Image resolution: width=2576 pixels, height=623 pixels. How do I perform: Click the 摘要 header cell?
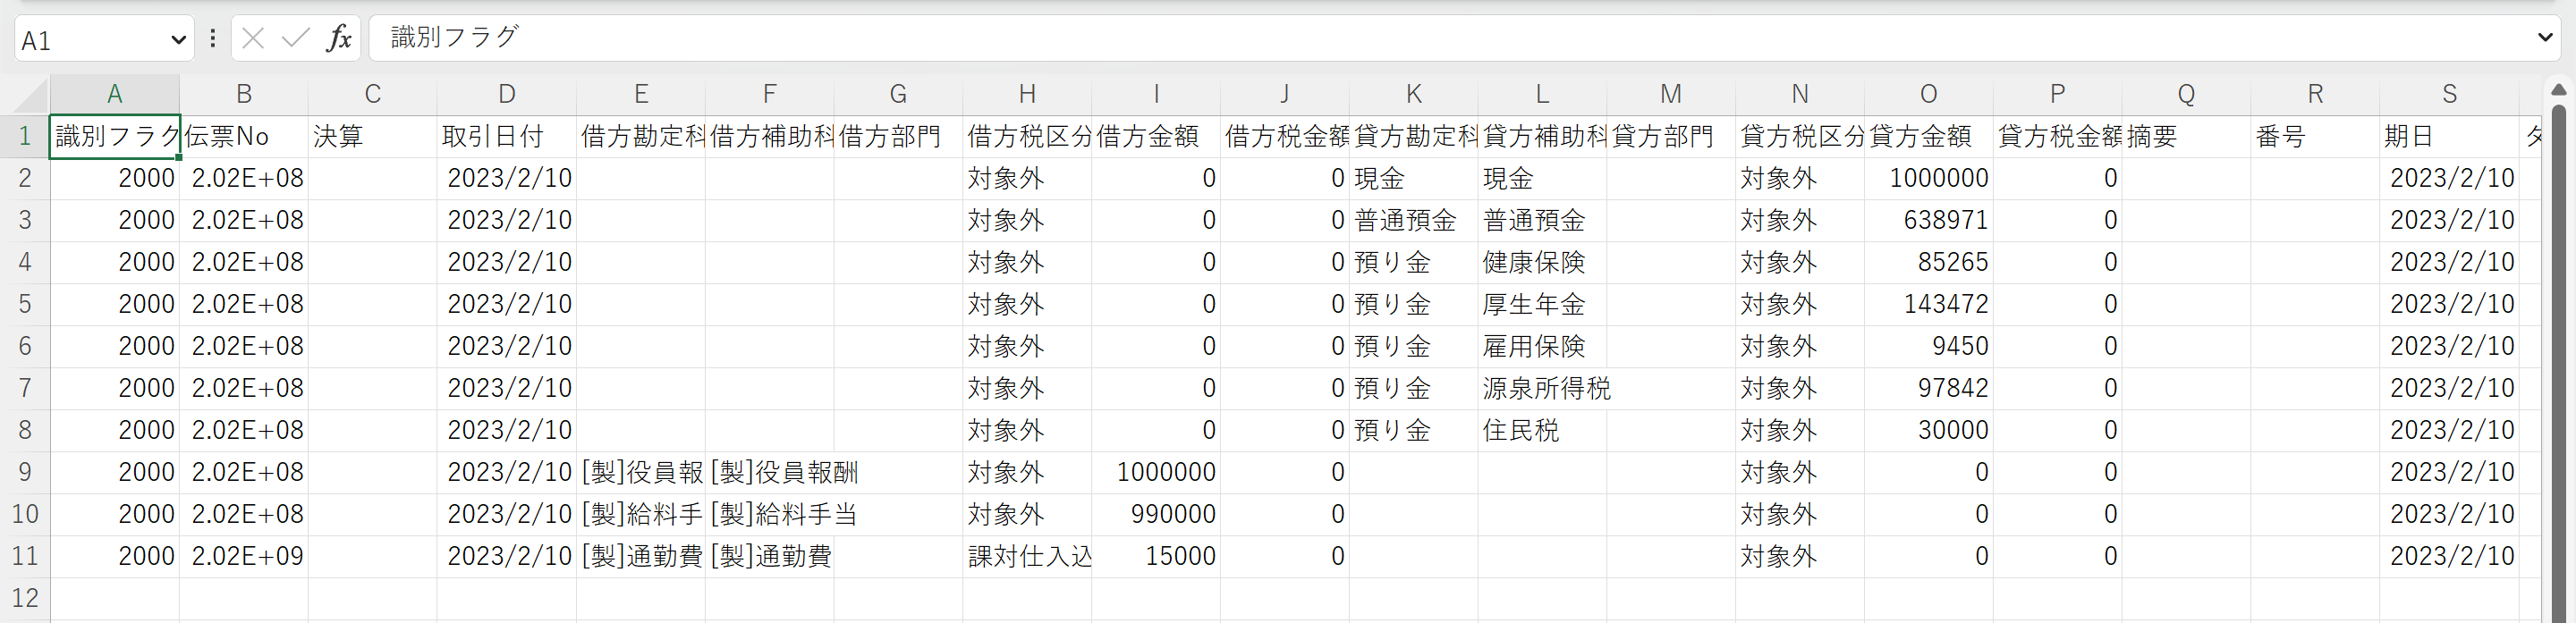[x=2185, y=137]
